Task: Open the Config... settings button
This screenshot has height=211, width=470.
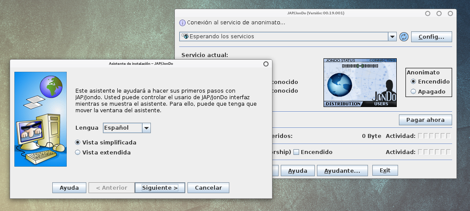Action: [431, 37]
